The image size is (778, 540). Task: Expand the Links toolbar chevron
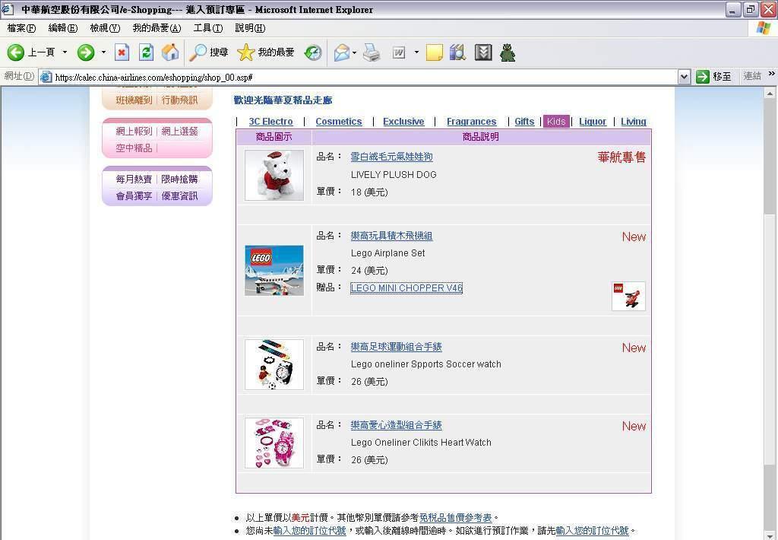tap(772, 74)
